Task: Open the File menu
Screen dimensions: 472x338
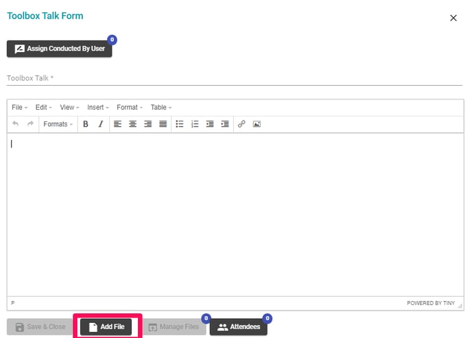Action: click(x=20, y=108)
